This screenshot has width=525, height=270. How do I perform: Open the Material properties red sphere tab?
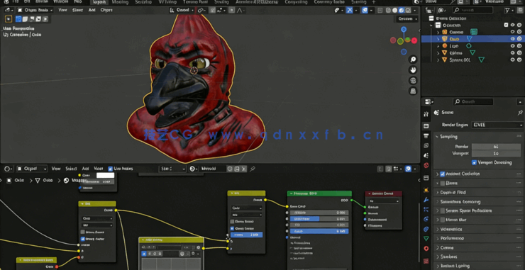(x=426, y=249)
